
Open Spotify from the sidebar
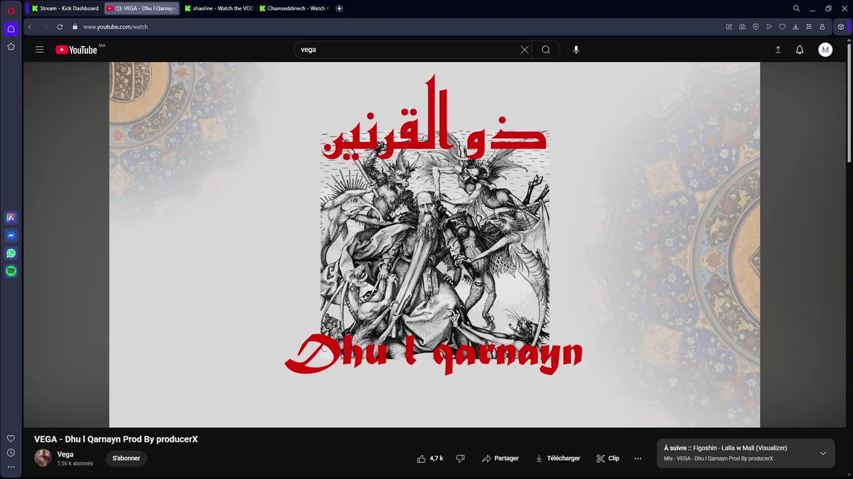pos(11,271)
